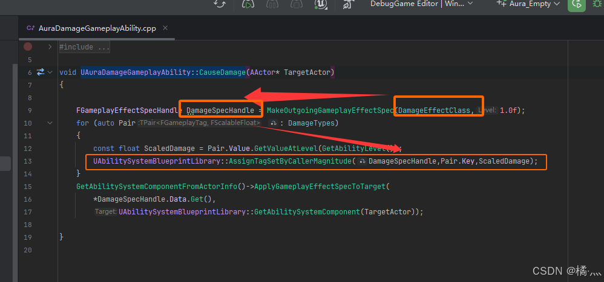Click 'AssignTagSetByCallerMagnitude' method
The width and height of the screenshot is (604, 282).
tap(290, 161)
